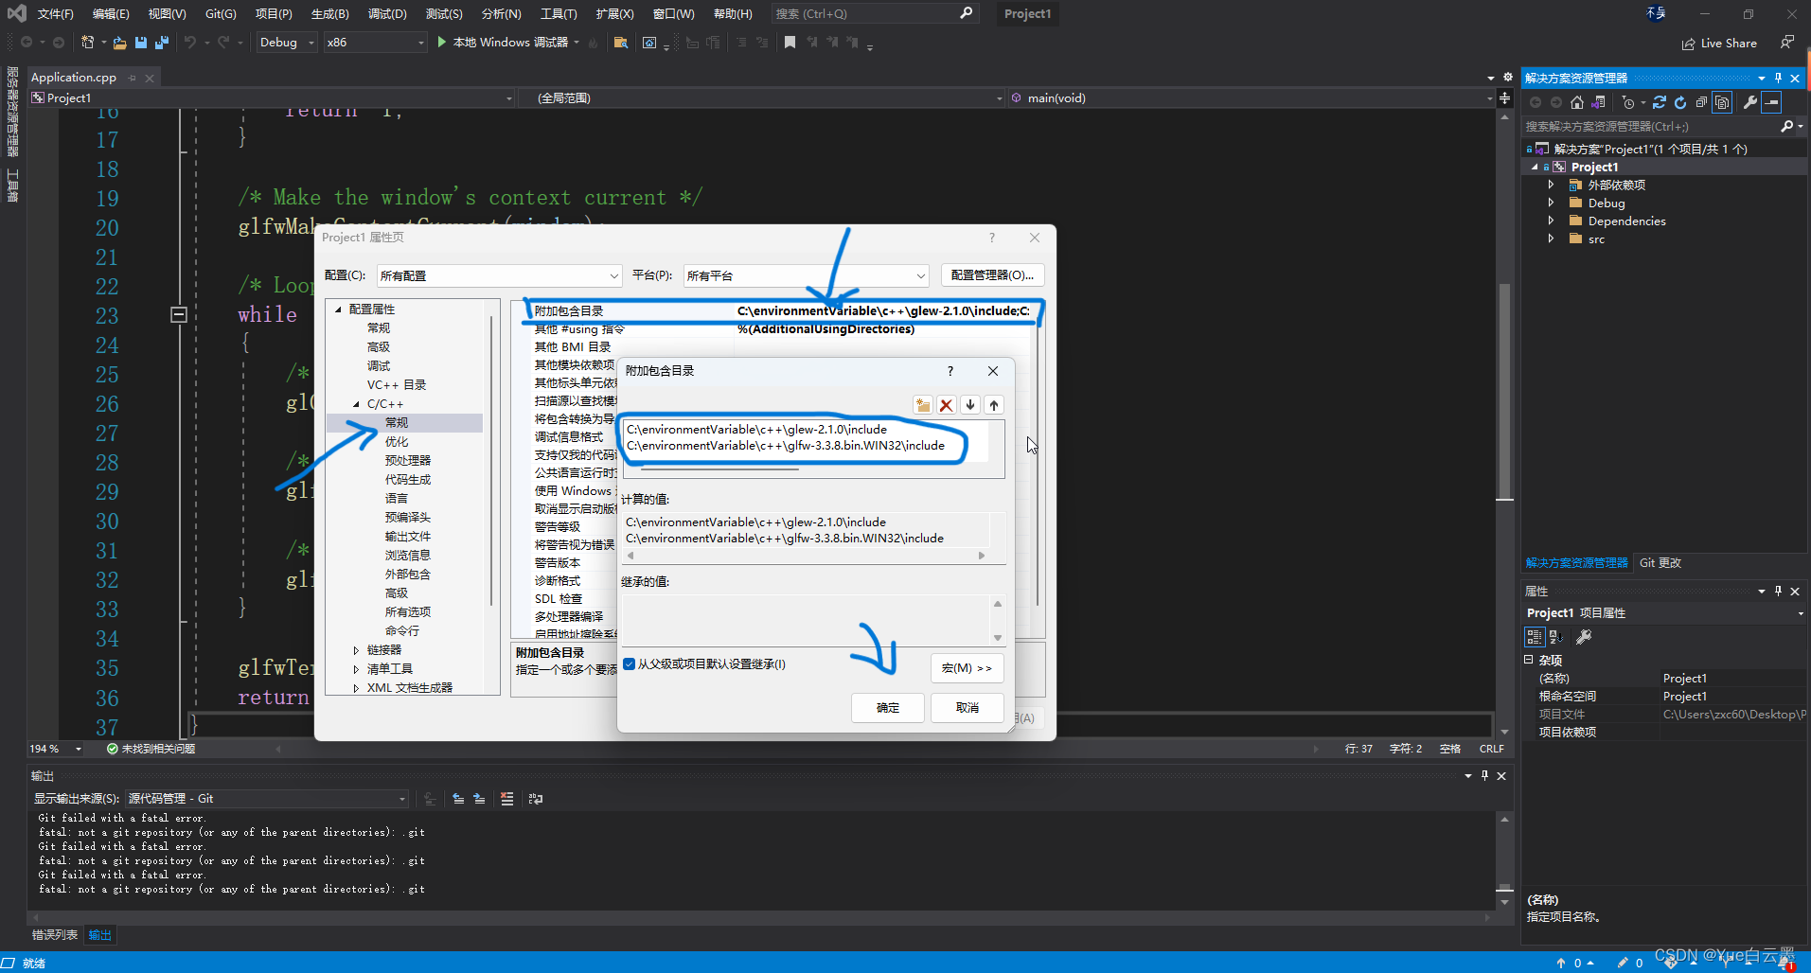Click the new line folder icon in include directories dialog
Viewport: 1811px width, 973px height.
pos(922,405)
